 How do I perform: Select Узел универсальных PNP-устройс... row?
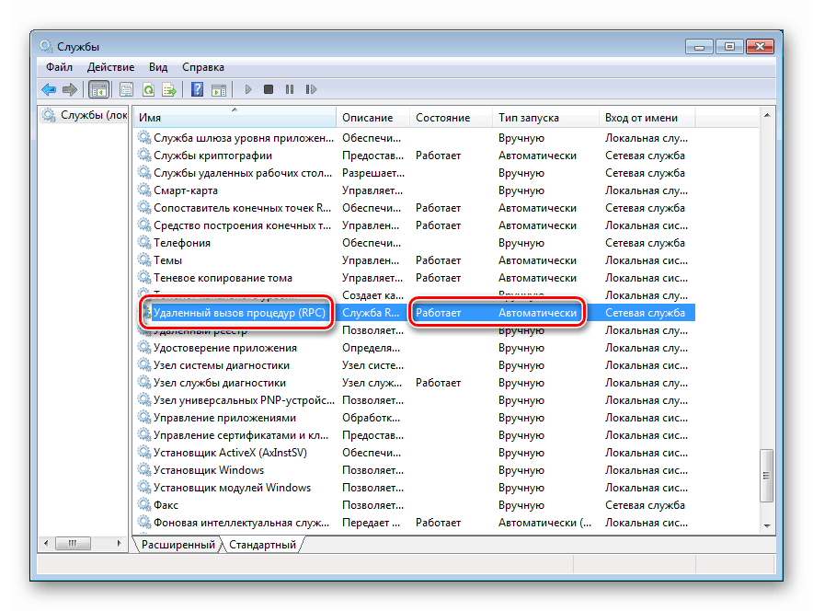coord(416,400)
